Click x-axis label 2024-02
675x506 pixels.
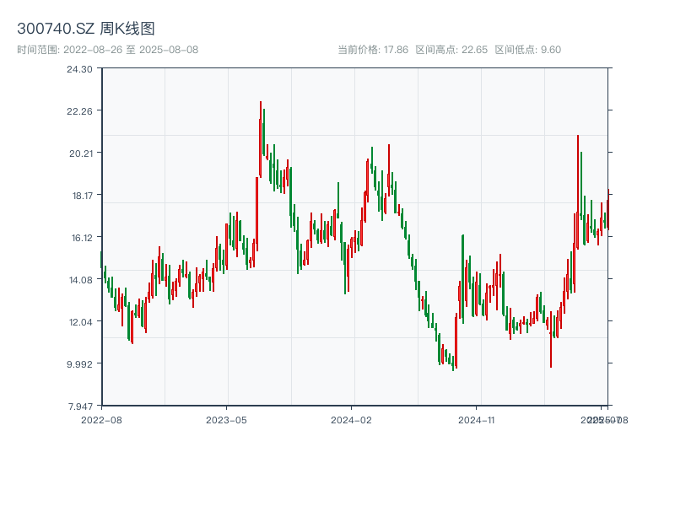click(351, 420)
